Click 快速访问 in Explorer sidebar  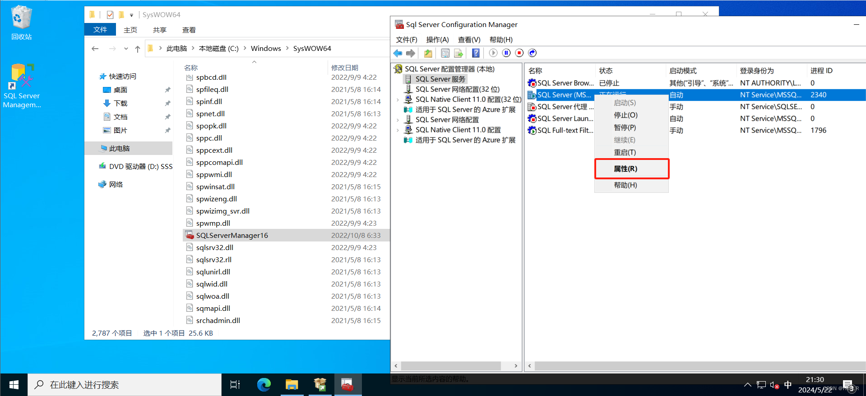pyautogui.click(x=122, y=76)
